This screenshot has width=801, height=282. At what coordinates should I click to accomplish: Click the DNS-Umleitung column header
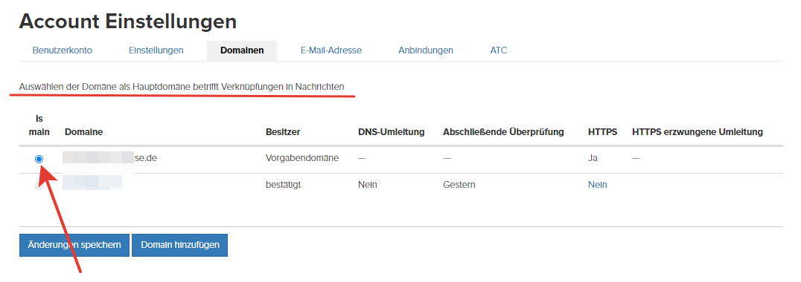click(x=392, y=132)
